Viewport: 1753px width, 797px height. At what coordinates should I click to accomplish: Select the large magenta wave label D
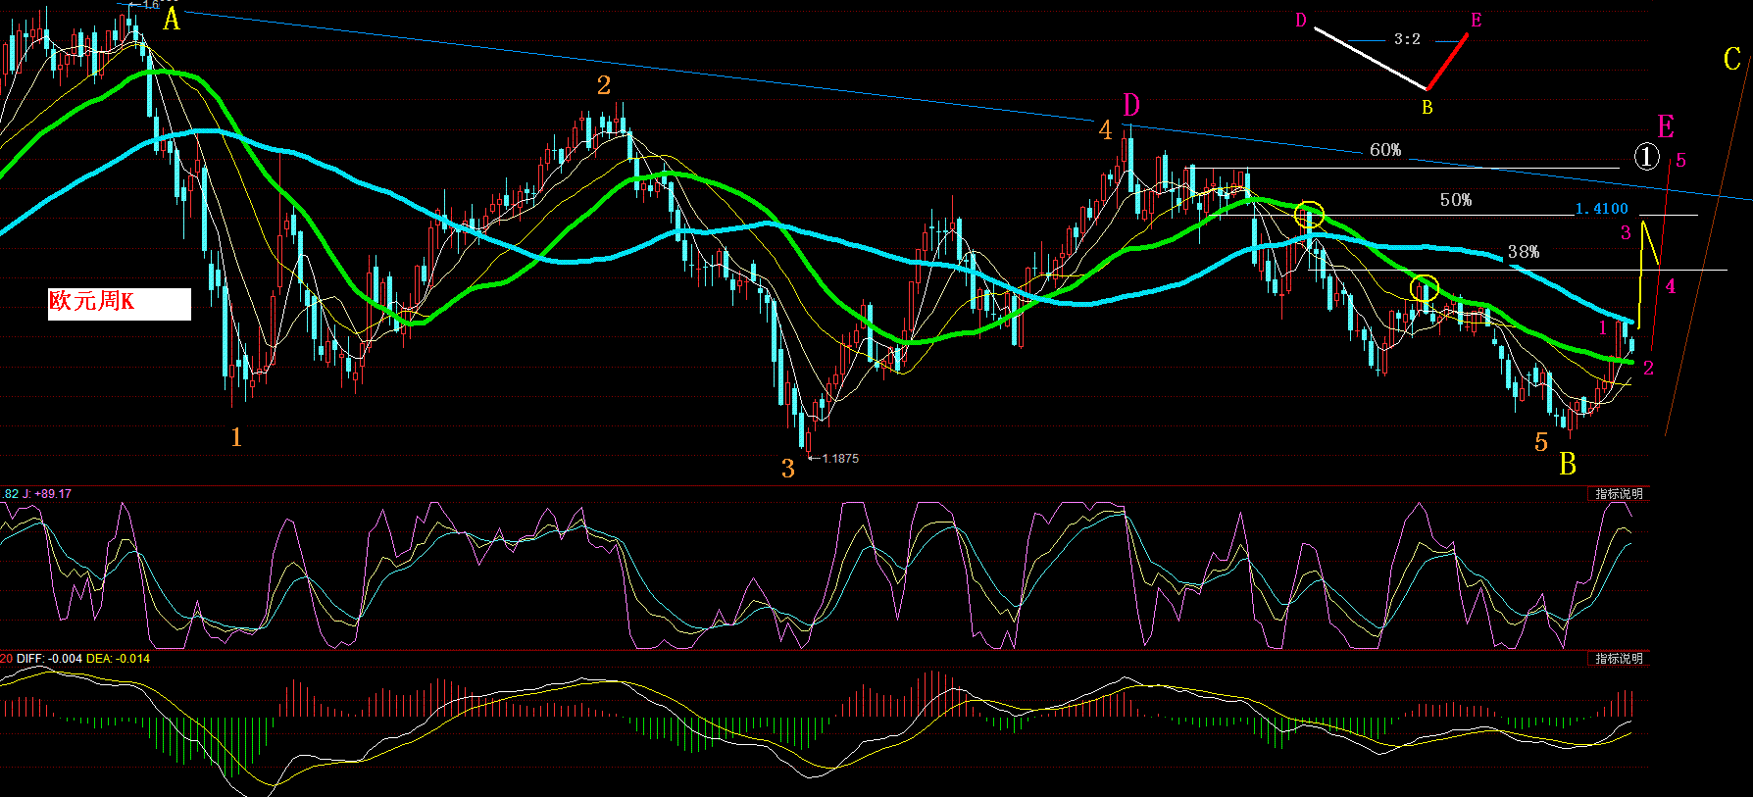1131,105
